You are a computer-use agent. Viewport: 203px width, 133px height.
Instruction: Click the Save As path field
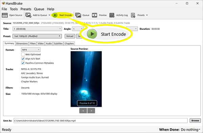[x=100, y=121]
